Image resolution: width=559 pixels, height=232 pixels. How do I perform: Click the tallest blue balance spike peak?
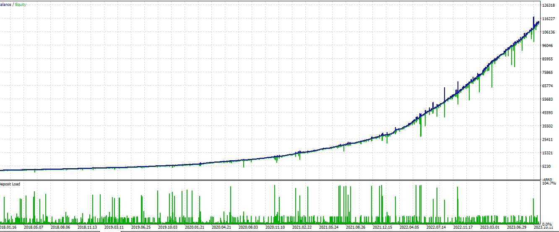[533, 18]
